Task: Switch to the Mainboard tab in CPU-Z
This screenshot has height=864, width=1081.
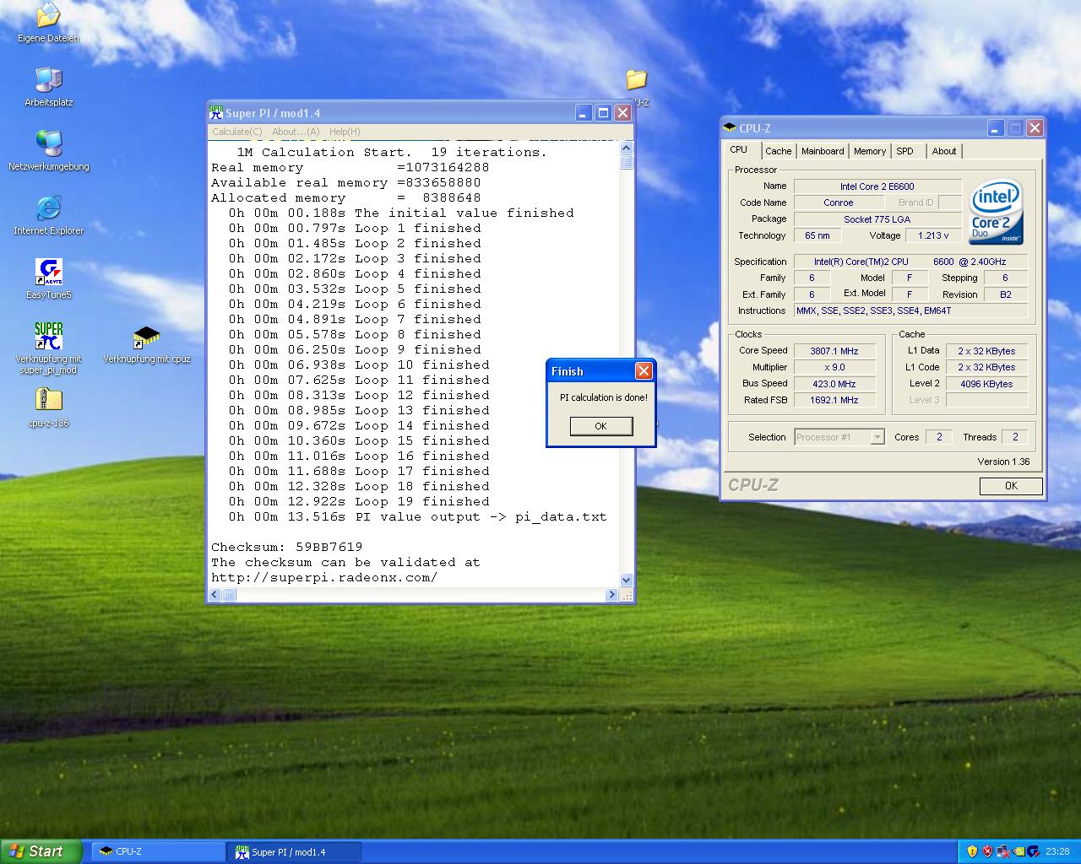Action: point(822,151)
